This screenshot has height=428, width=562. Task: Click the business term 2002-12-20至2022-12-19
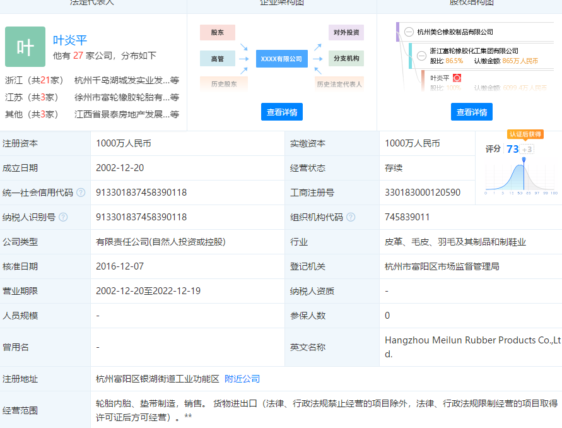148,291
